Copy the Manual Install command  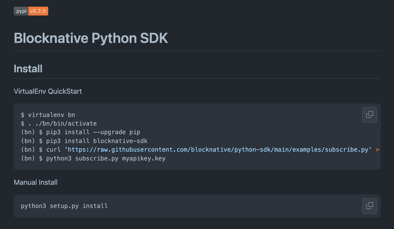point(369,206)
